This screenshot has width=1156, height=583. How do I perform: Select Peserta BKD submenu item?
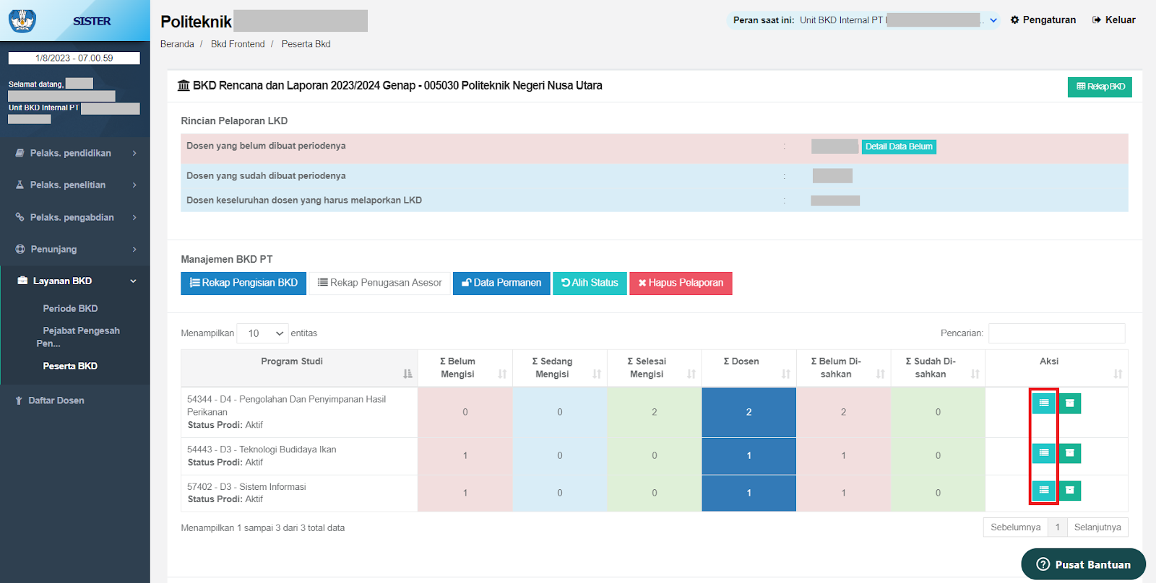click(70, 366)
